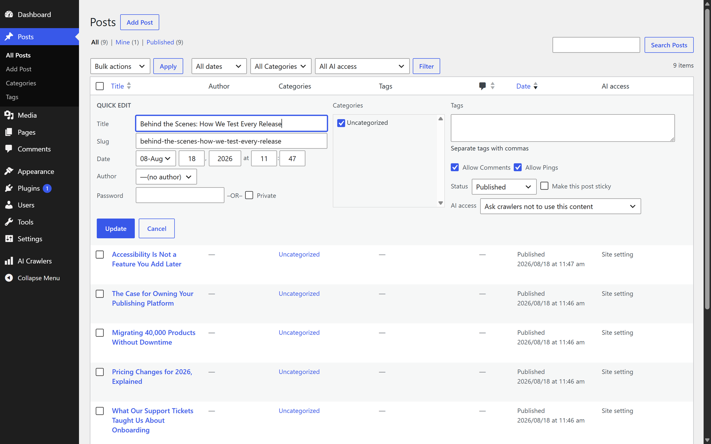Click the Filter button
Viewport: 711px width, 444px height.
426,66
